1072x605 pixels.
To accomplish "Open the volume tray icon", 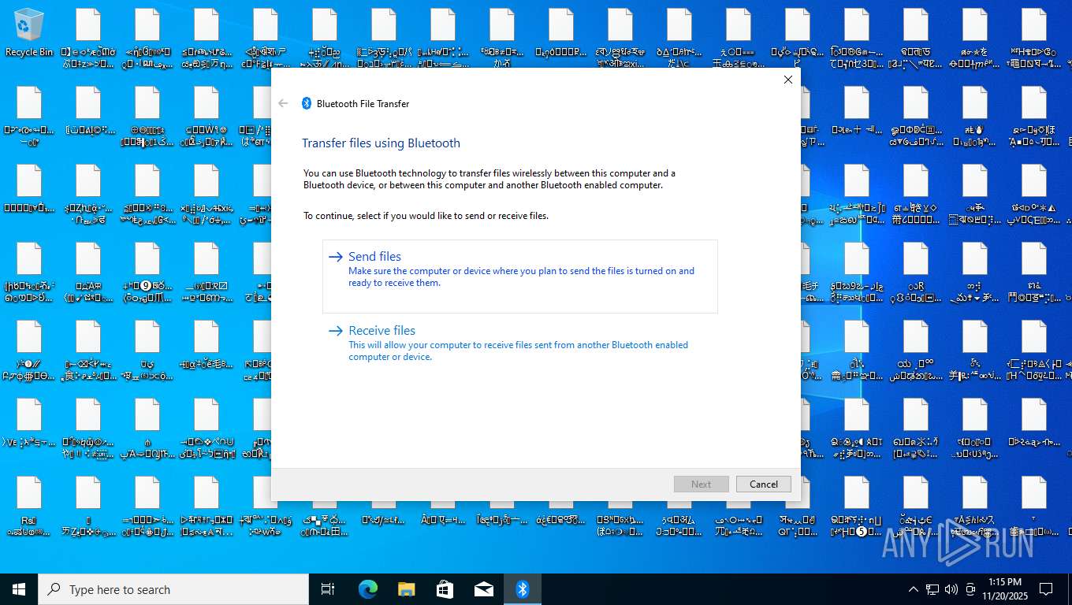I will pyautogui.click(x=951, y=589).
